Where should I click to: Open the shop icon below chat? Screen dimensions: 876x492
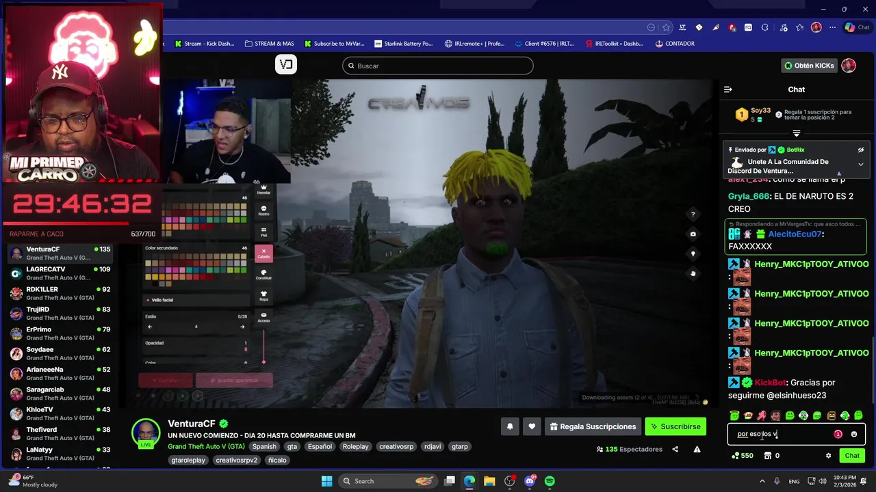[x=767, y=456]
